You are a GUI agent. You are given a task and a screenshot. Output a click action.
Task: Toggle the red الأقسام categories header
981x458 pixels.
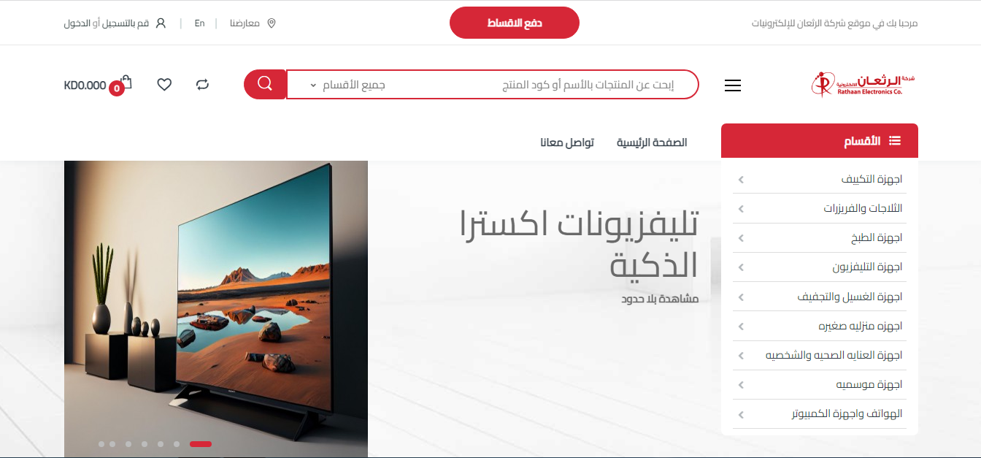click(820, 141)
